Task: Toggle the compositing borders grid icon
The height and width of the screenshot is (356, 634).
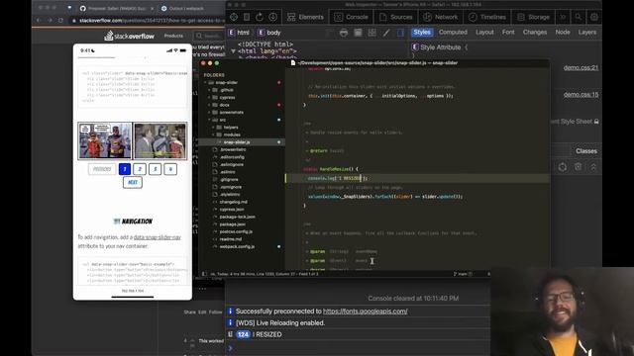Action: click(x=372, y=33)
